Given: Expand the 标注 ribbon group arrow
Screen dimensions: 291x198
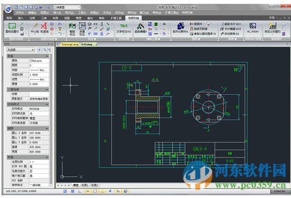Looking at the screenshot, I should point(95,39).
